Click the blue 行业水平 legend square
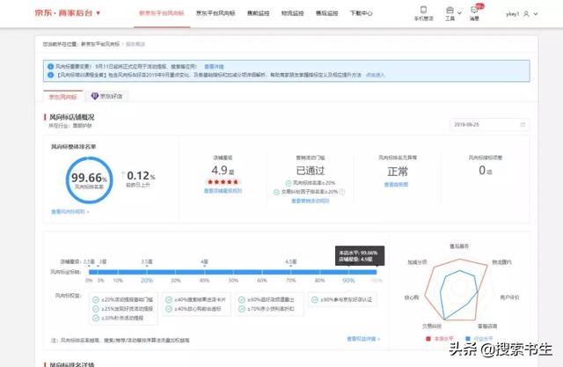The width and height of the screenshot is (563, 367). [x=467, y=338]
